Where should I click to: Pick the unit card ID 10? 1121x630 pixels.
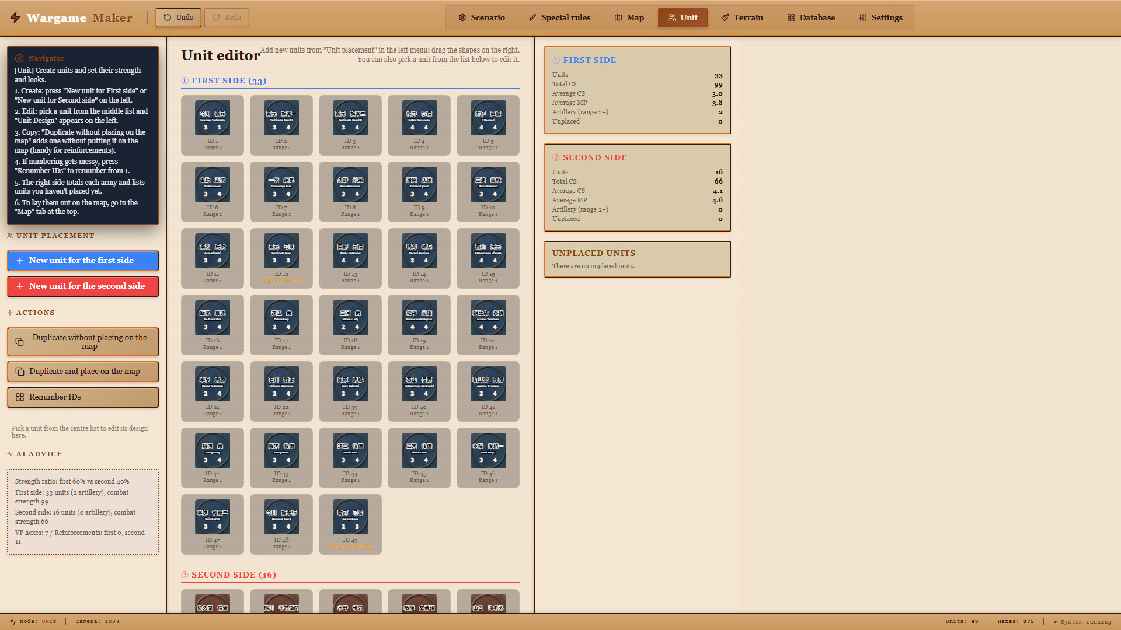488,192
